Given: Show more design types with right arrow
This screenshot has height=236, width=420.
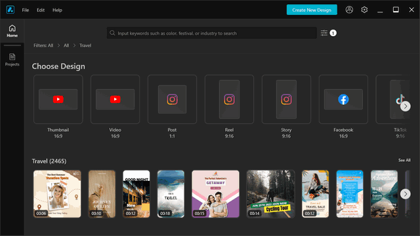Looking at the screenshot, I should pyautogui.click(x=406, y=106).
